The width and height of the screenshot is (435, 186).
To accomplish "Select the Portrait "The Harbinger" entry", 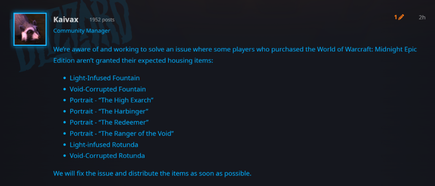I will (x=109, y=111).
